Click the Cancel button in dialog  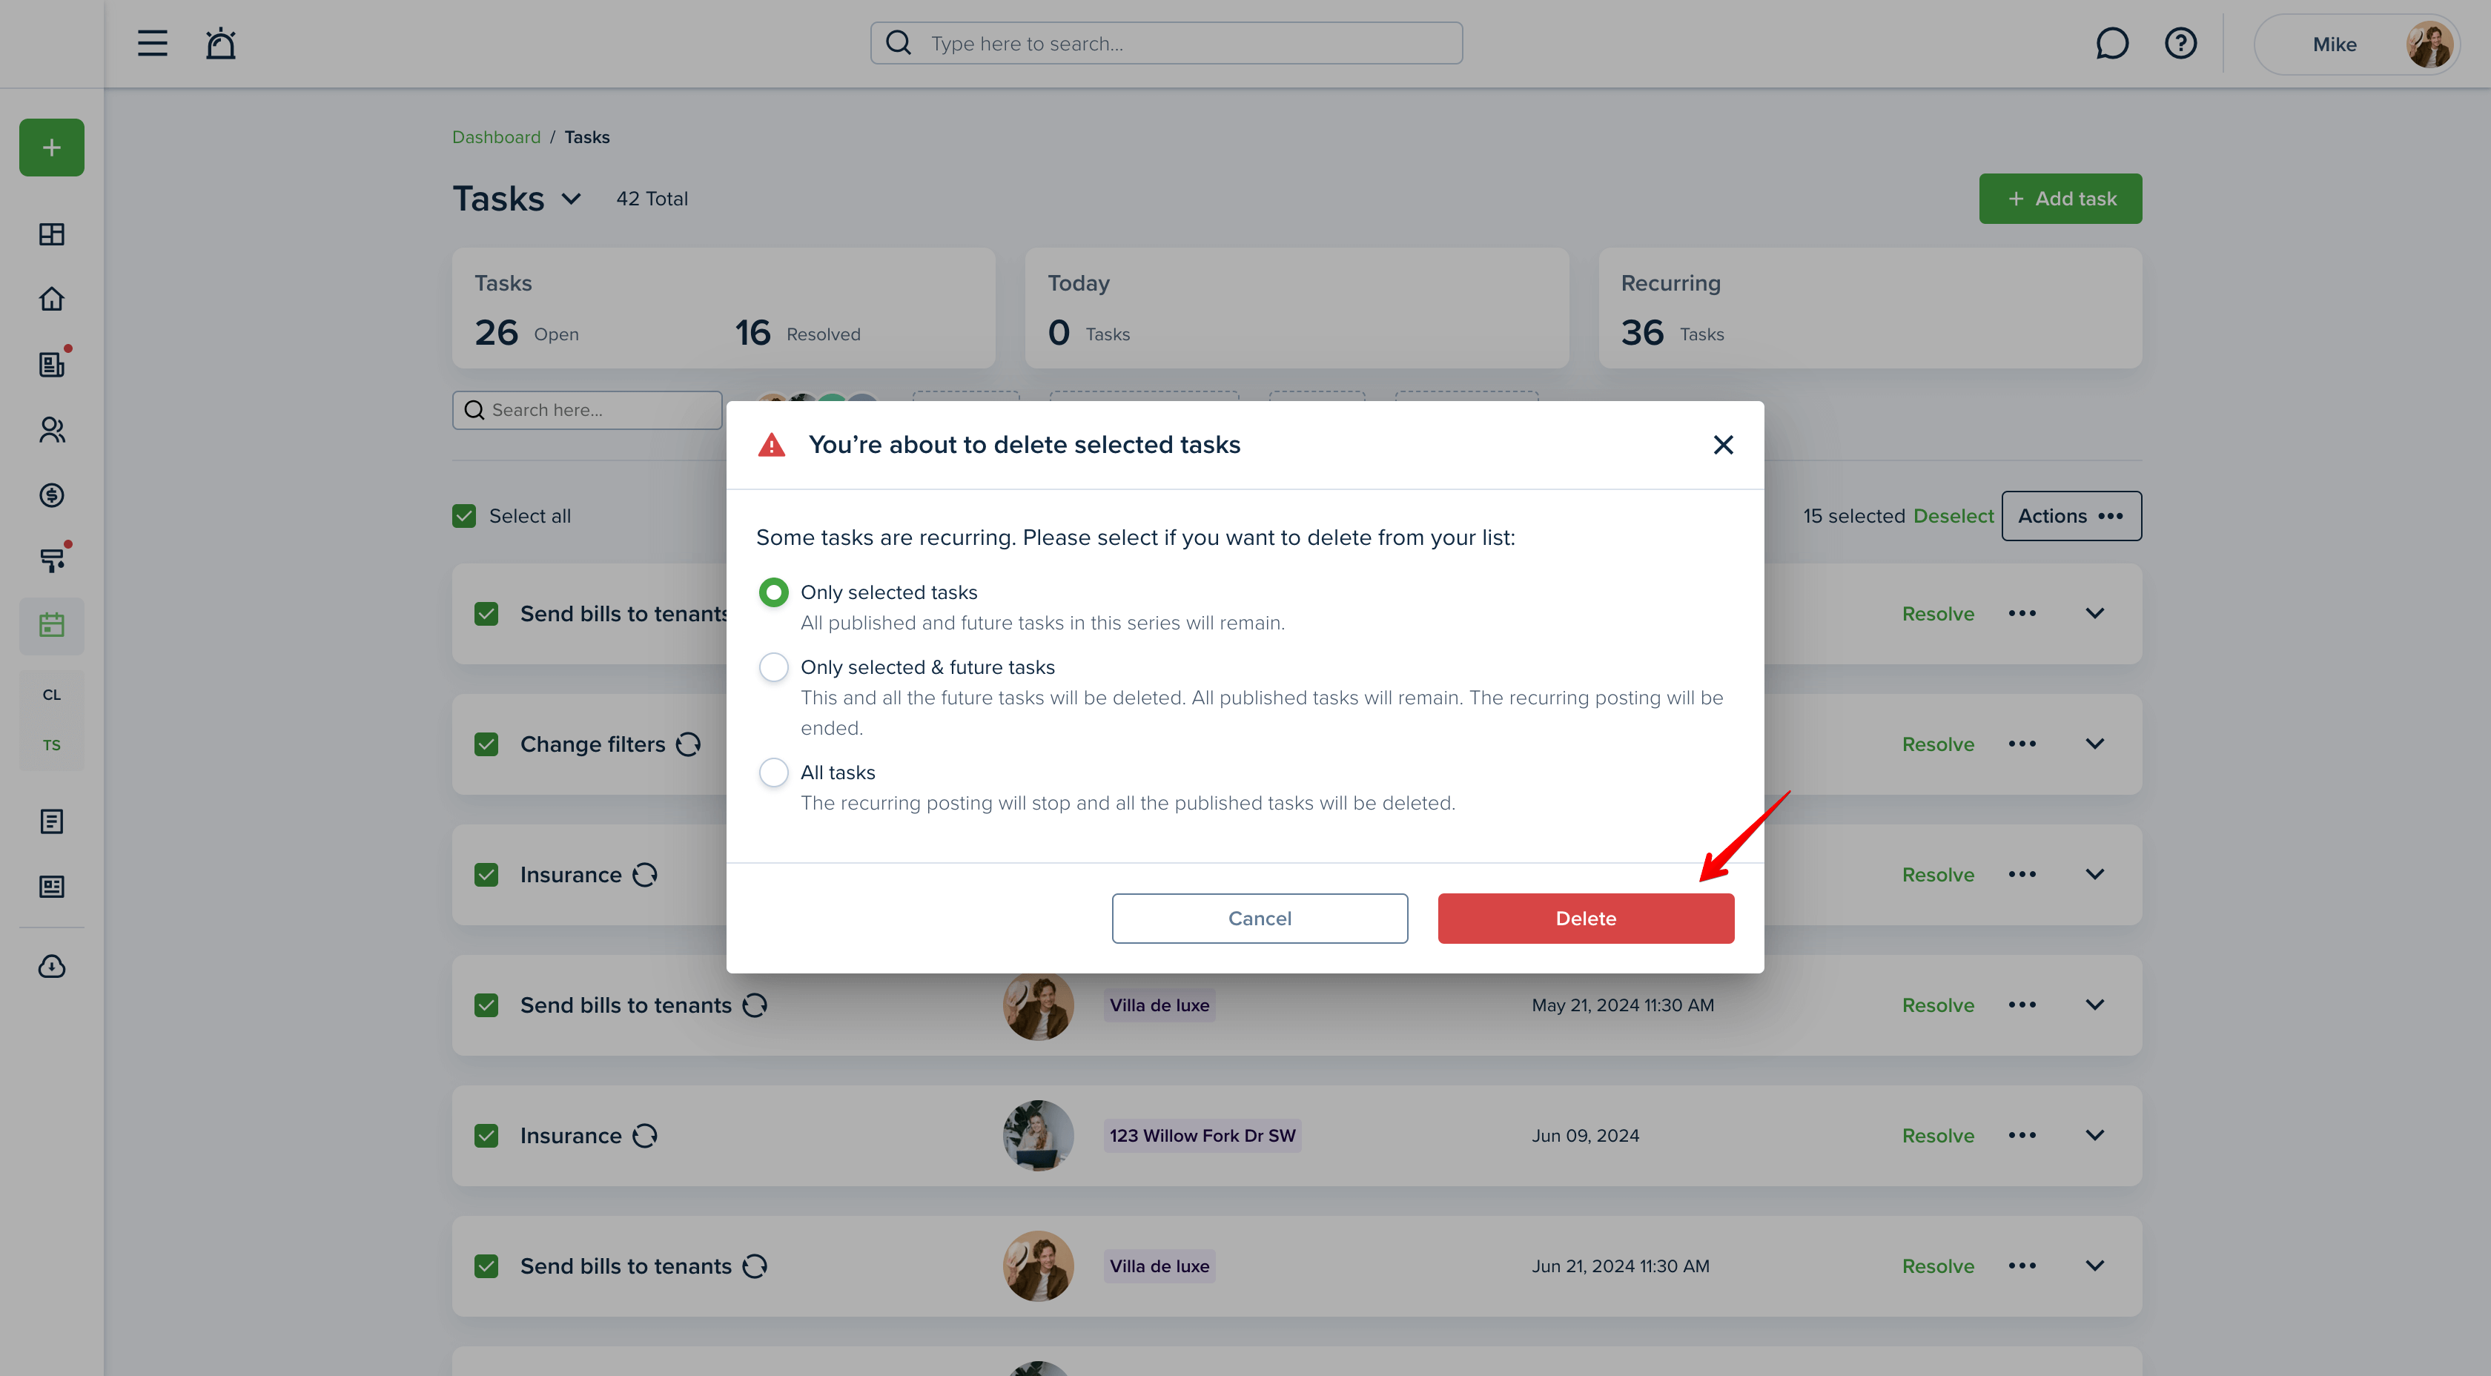[1259, 918]
